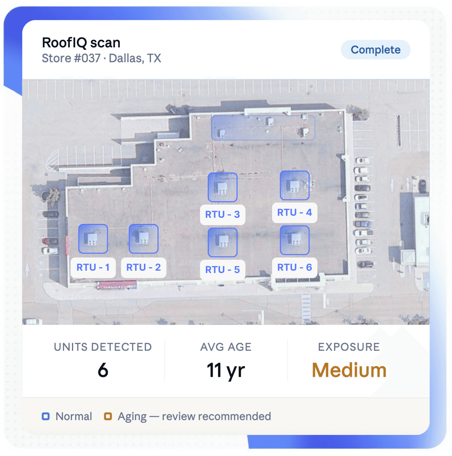The image size is (452, 456).
Task: Select the RTU - 1 unit marker
Action: pyautogui.click(x=93, y=239)
